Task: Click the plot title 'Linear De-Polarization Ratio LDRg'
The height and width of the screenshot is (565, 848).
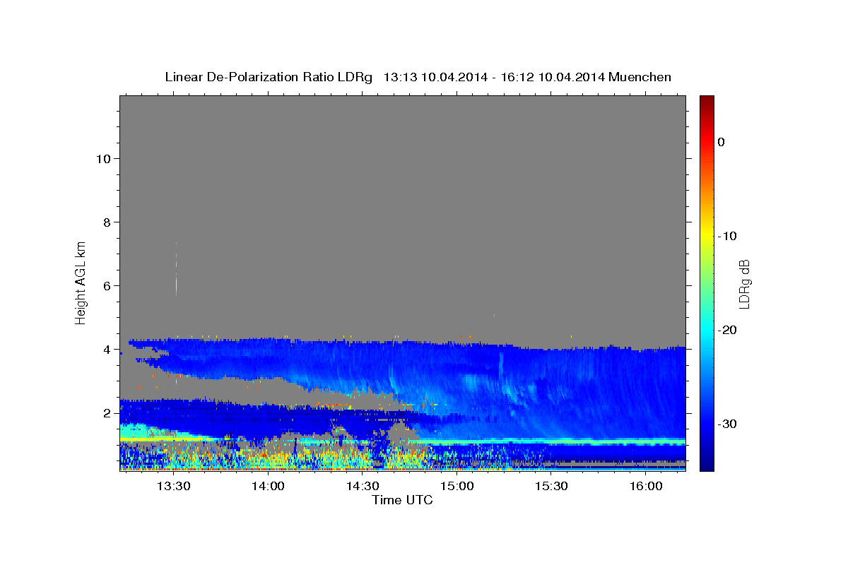Action: click(x=268, y=77)
